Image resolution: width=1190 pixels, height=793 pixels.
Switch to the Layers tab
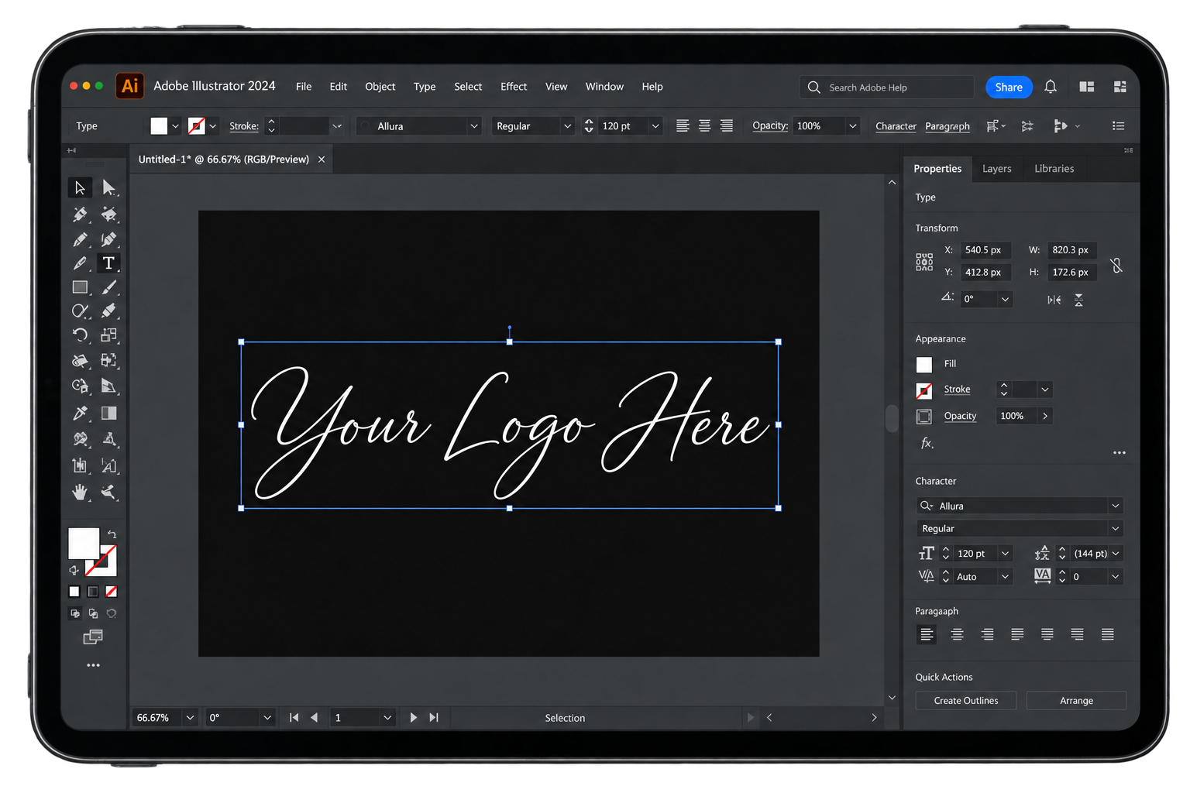(997, 169)
